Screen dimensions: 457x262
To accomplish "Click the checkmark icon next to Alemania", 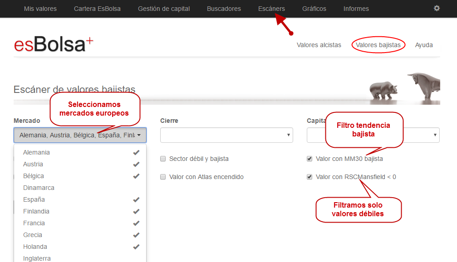I will pyautogui.click(x=136, y=153).
